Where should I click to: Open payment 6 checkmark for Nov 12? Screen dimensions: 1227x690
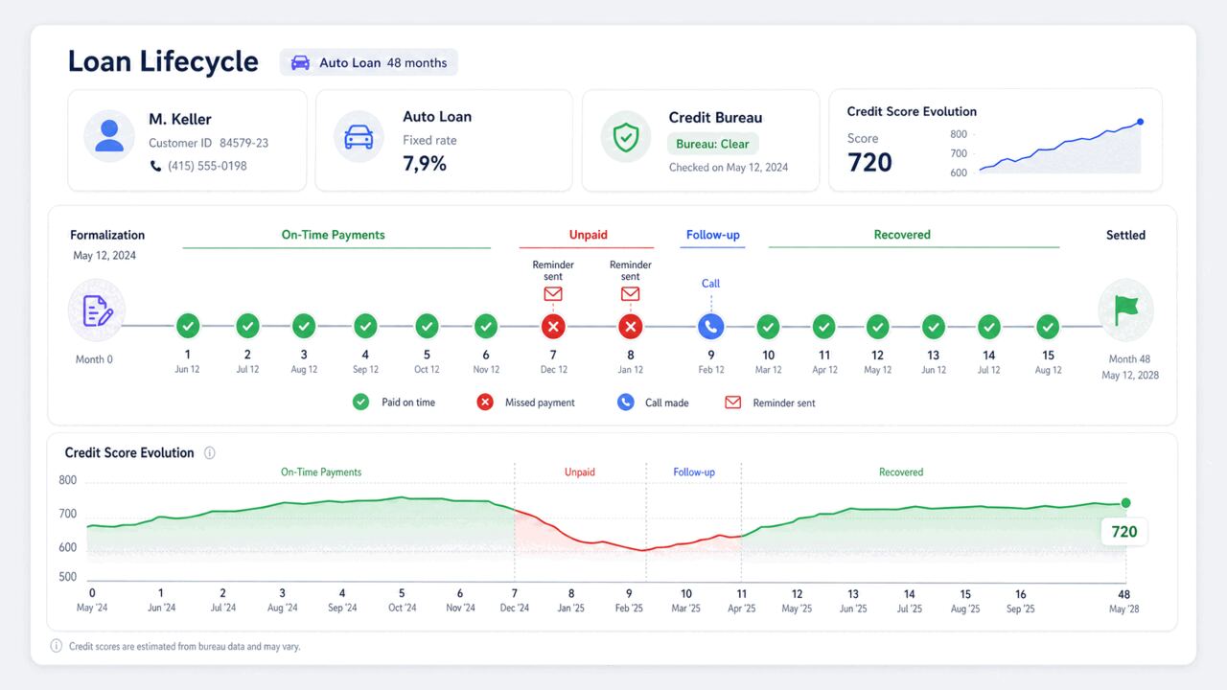(x=486, y=327)
